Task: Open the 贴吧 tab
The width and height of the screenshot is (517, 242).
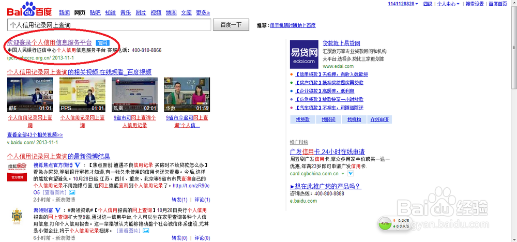Action: click(x=95, y=13)
